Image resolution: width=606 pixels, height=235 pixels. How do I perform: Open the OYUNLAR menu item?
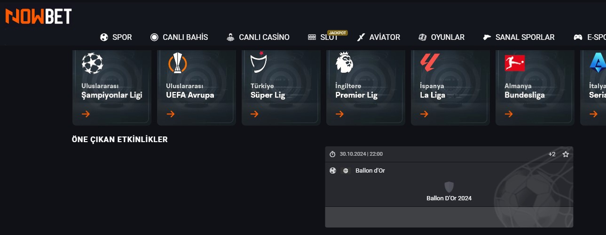[x=441, y=38]
